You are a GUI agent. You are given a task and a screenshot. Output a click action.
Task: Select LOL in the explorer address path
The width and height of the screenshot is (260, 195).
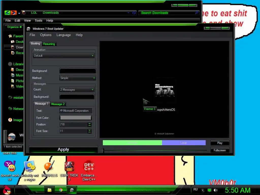coord(34,13)
